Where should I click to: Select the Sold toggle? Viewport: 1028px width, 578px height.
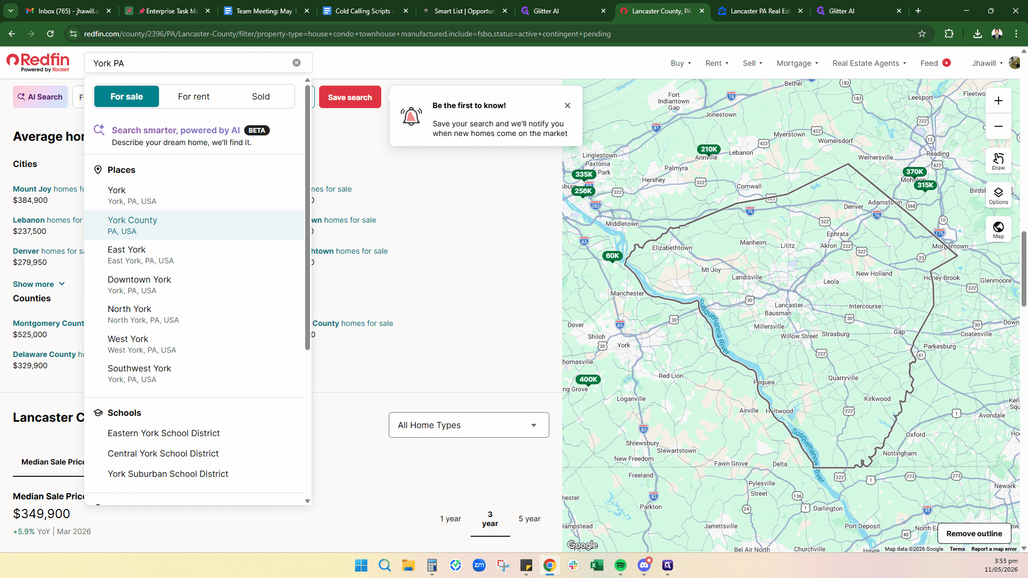[x=261, y=96]
